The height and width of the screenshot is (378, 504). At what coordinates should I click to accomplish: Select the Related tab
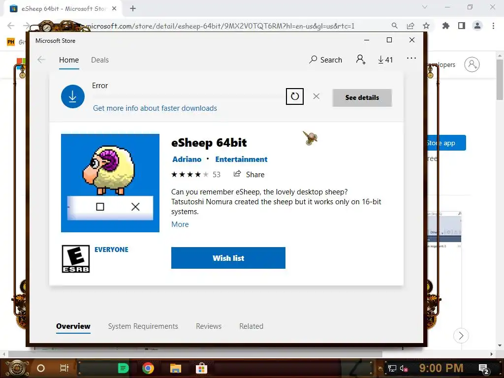[x=252, y=326]
